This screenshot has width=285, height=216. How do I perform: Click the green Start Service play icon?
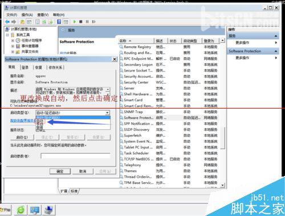(75, 22)
